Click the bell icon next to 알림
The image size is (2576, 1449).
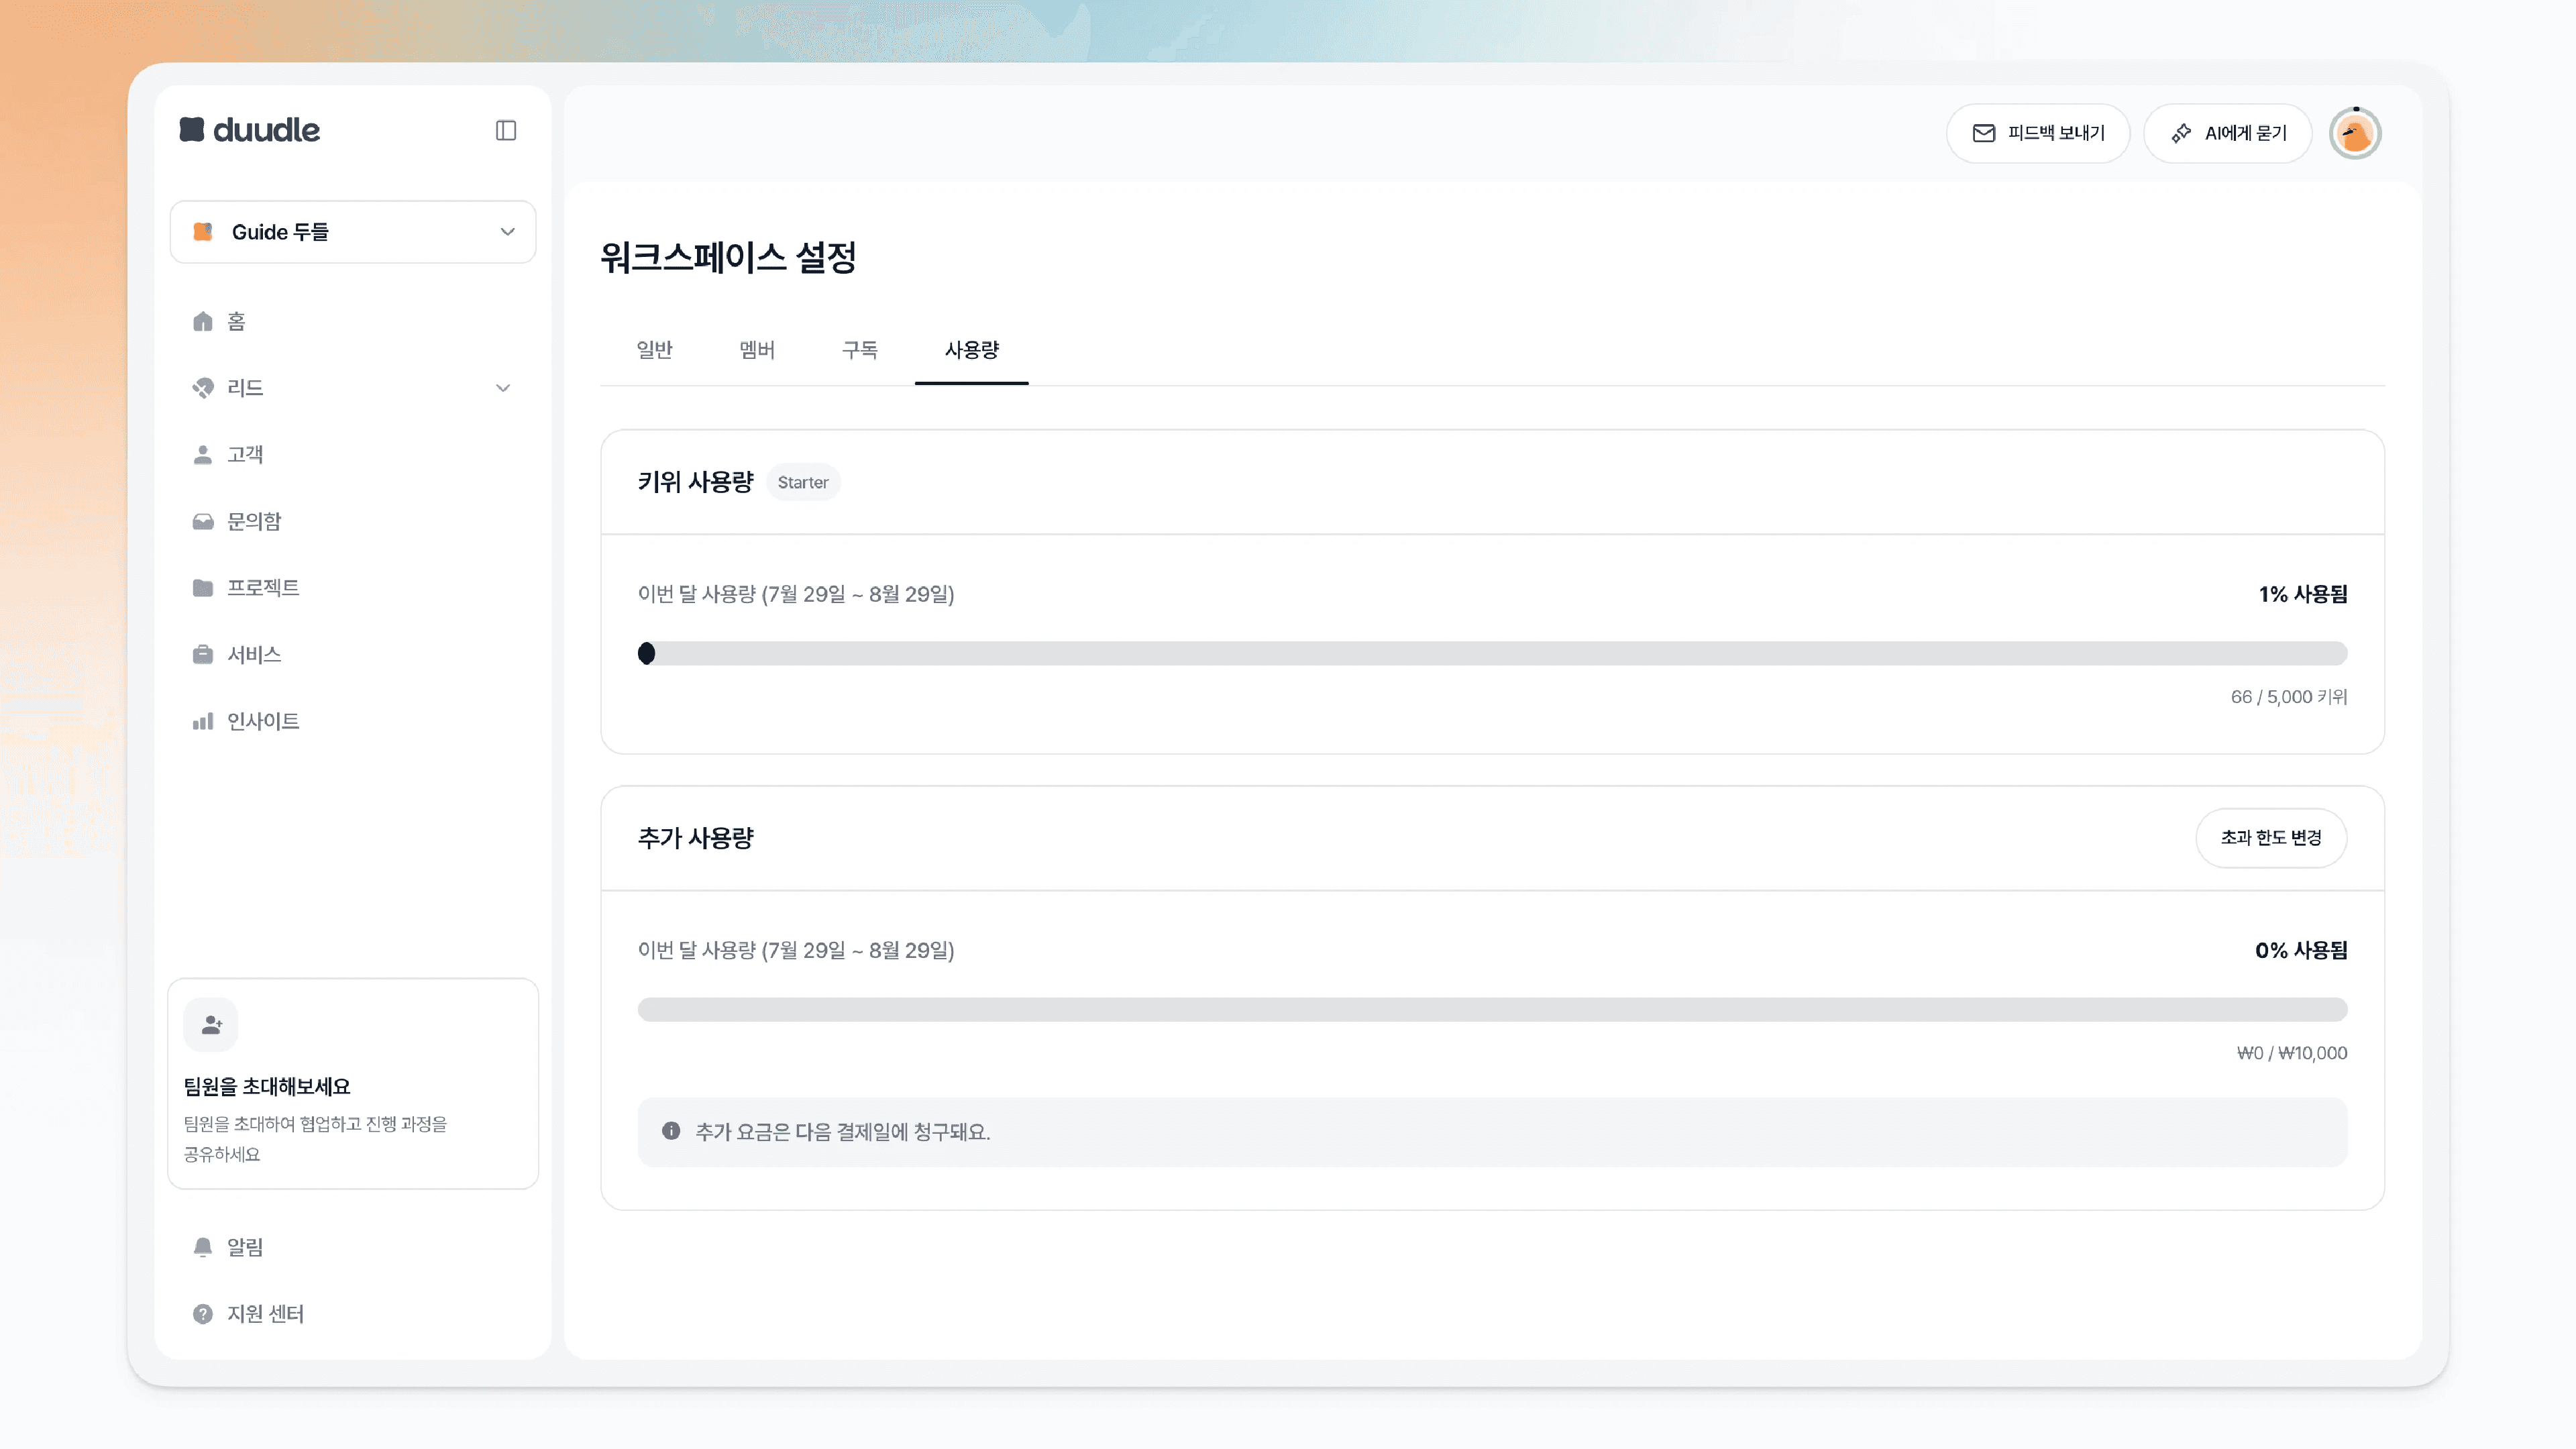point(203,1247)
